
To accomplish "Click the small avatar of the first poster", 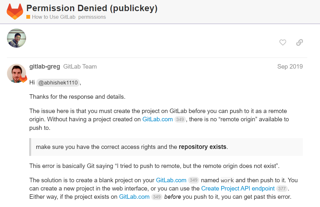I will tap(16, 38).
